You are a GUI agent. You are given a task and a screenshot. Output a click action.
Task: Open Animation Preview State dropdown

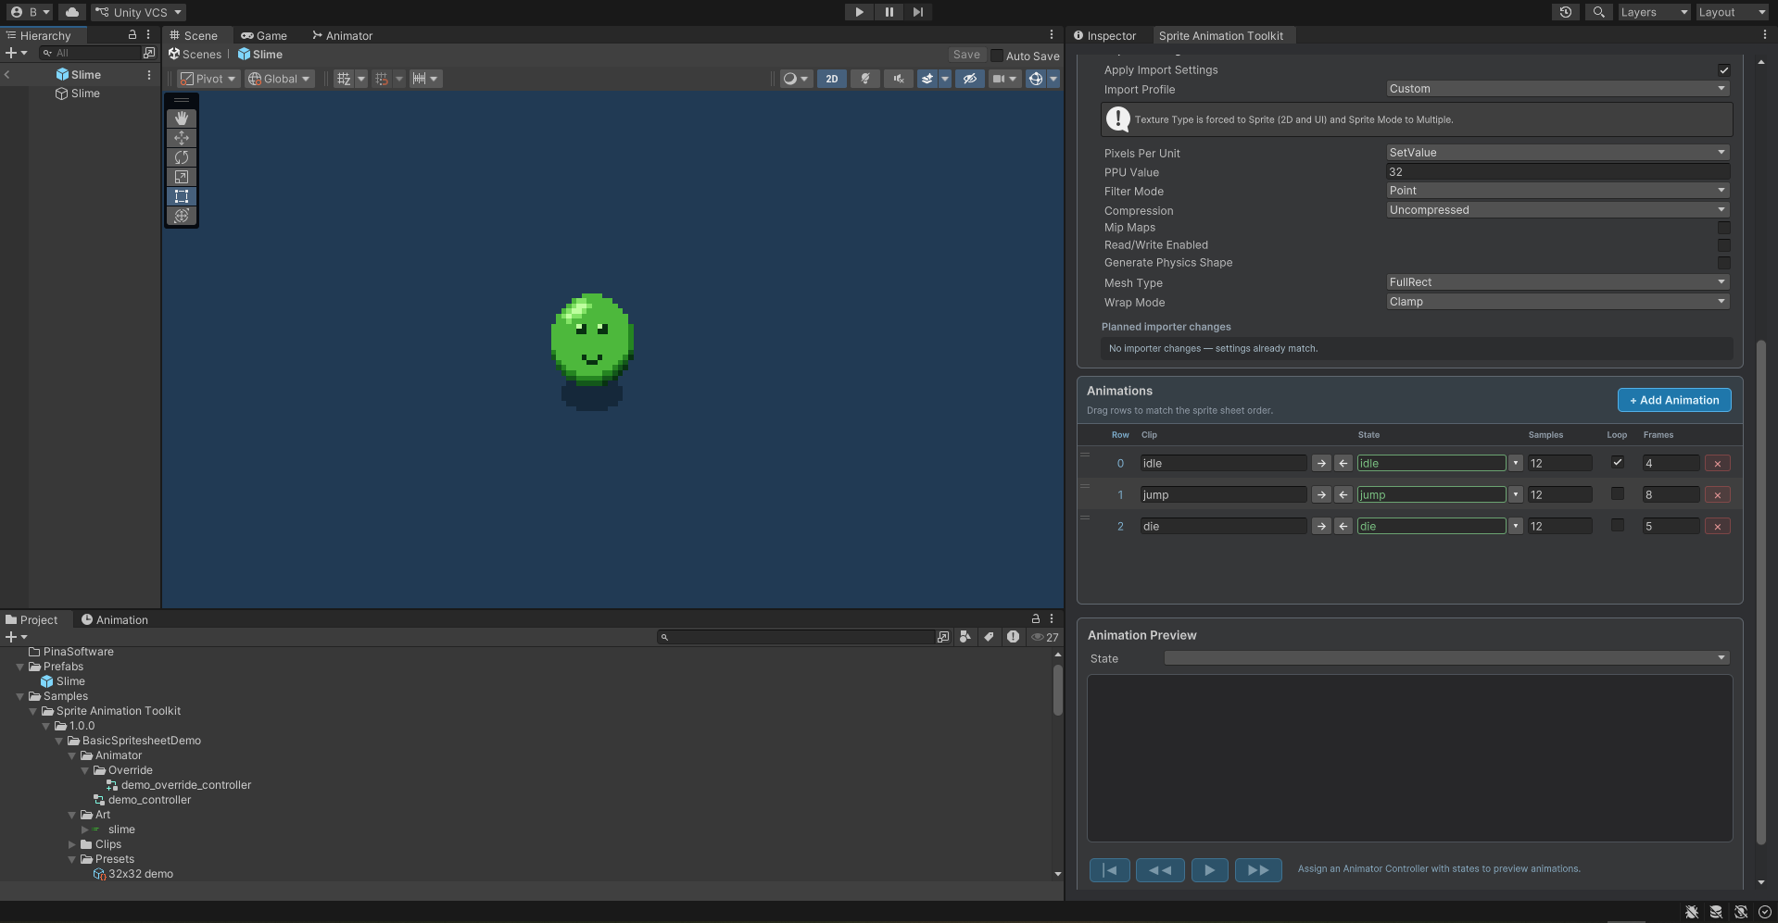pyautogui.click(x=1446, y=658)
